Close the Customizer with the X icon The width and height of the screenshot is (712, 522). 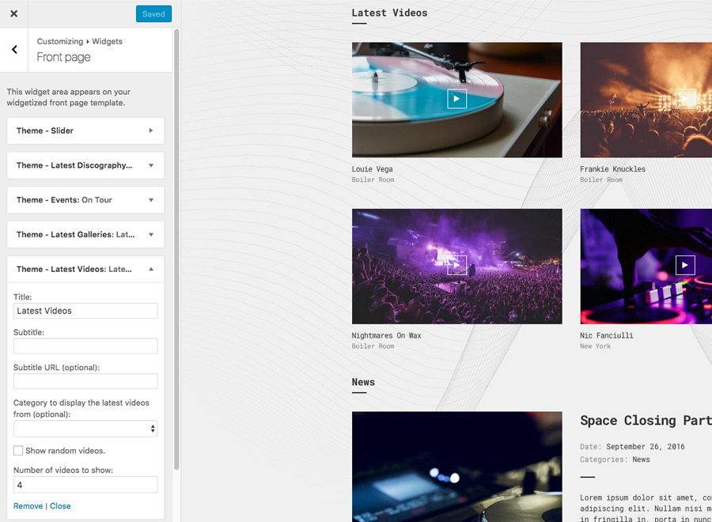point(14,13)
